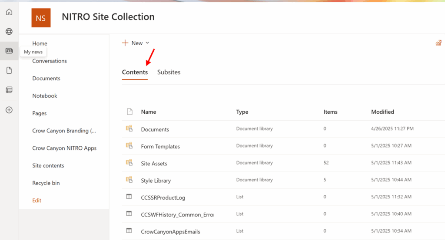Click the Create plus circle icon

point(9,110)
